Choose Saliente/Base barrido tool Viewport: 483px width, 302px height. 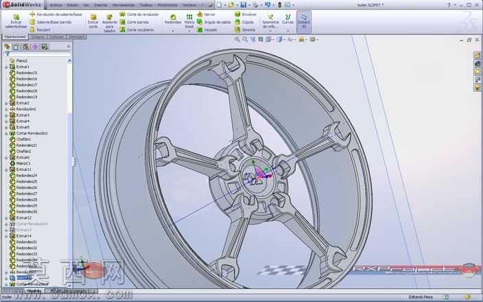50,22
